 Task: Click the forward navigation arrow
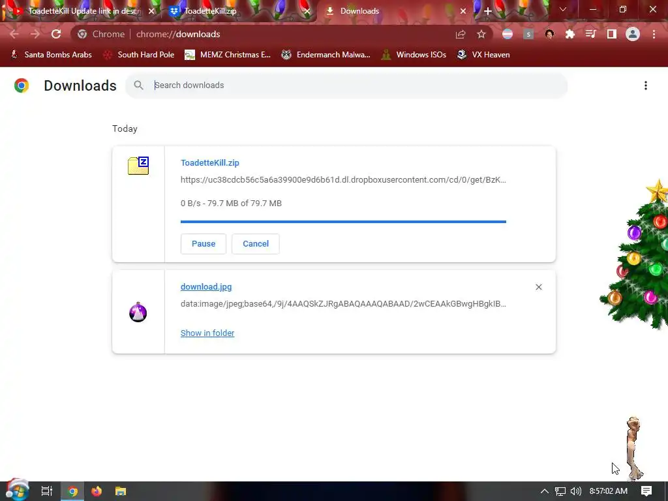(x=35, y=34)
